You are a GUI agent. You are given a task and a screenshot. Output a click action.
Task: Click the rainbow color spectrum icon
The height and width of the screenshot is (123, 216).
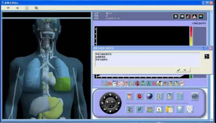[x=201, y=17]
